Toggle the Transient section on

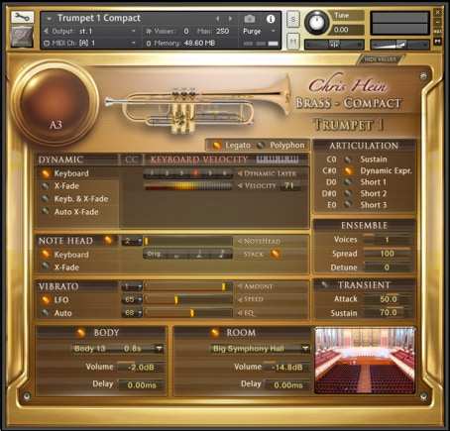(x=324, y=284)
